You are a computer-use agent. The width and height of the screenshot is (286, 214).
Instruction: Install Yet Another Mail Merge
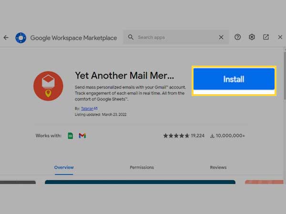[234, 79]
